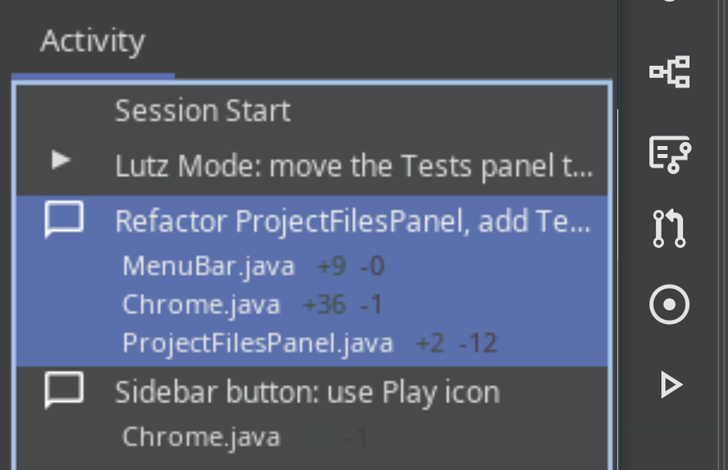Select the Session Start entry

(x=202, y=111)
